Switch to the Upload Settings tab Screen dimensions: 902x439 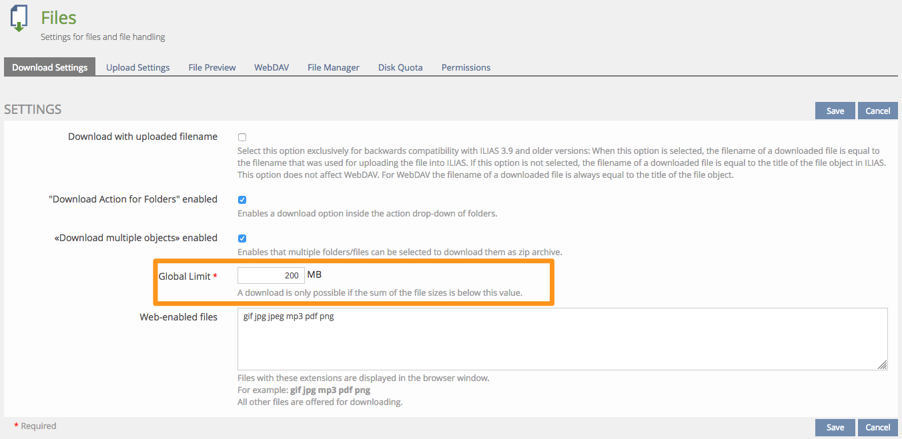pos(137,67)
